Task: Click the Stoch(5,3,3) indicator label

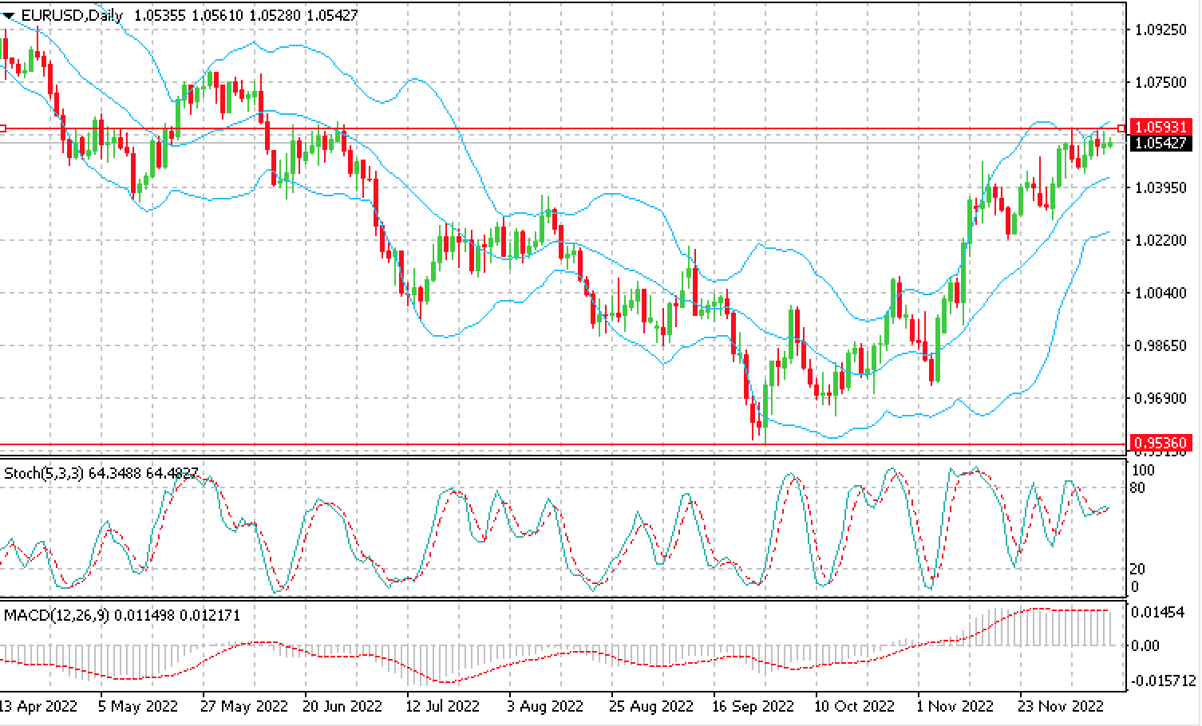Action: tap(44, 473)
